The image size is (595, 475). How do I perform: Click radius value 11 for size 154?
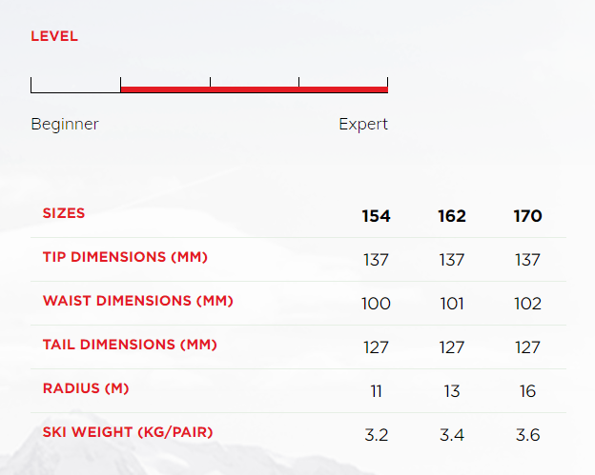tap(376, 391)
